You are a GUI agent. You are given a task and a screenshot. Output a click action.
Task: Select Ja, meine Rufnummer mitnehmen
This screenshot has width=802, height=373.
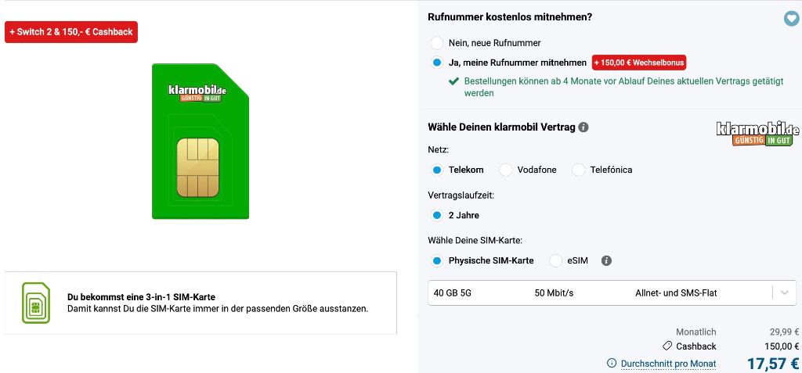click(437, 63)
